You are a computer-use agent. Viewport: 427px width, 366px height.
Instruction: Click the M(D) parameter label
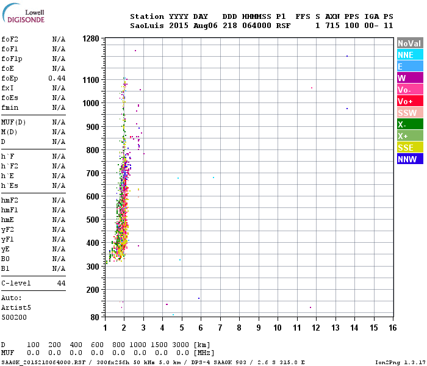(9, 132)
